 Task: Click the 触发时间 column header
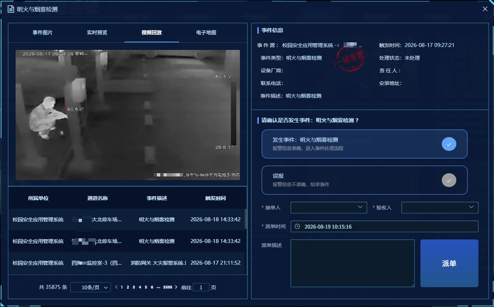215,198
